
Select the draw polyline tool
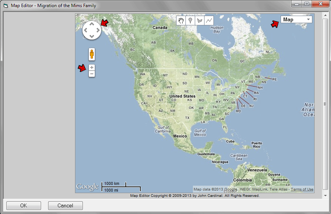point(209,21)
